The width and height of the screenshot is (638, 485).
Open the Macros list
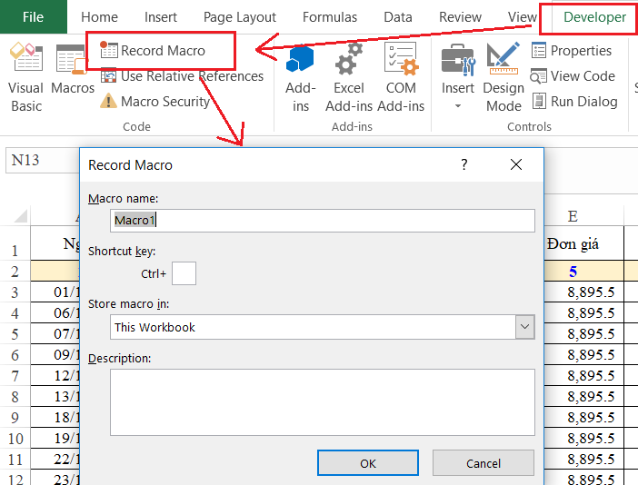(73, 69)
